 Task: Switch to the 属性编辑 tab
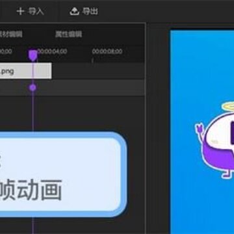(68, 34)
